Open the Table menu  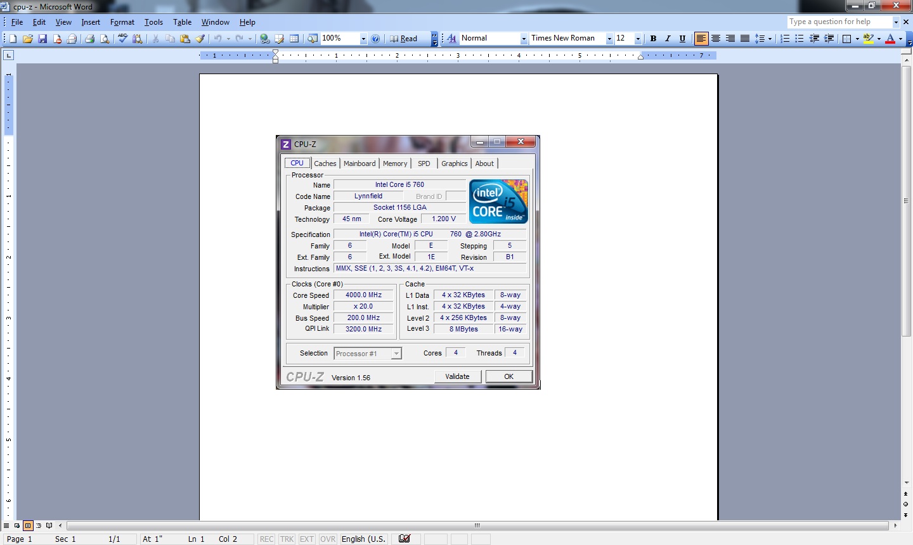pos(183,22)
